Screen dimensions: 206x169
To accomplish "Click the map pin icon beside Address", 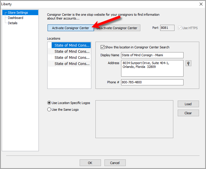I will click(188, 64).
